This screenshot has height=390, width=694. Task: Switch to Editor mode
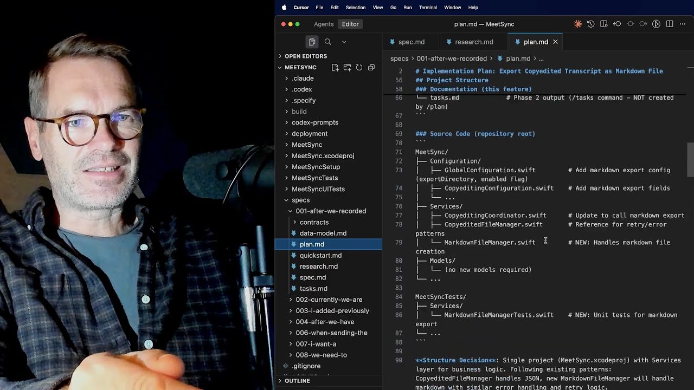pos(350,24)
